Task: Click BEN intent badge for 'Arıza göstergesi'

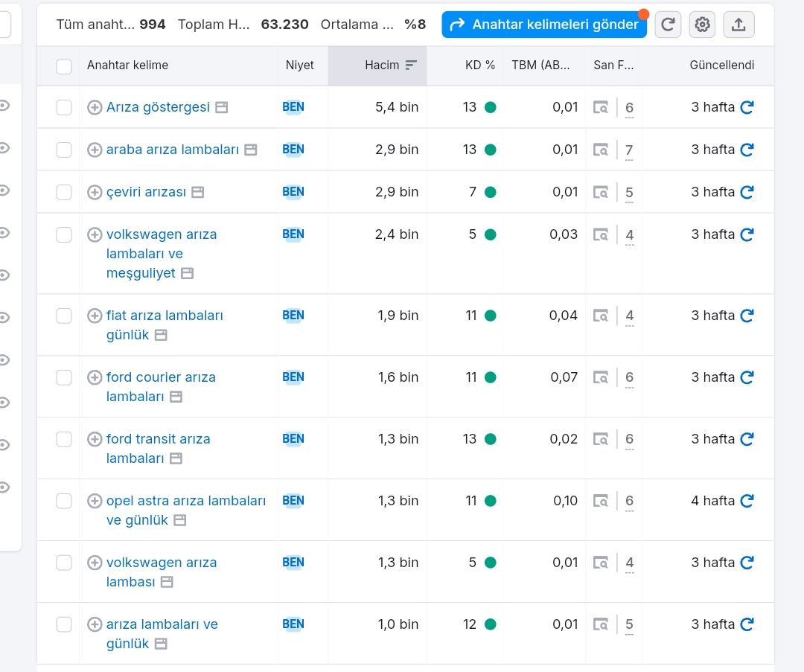Action: pos(293,107)
